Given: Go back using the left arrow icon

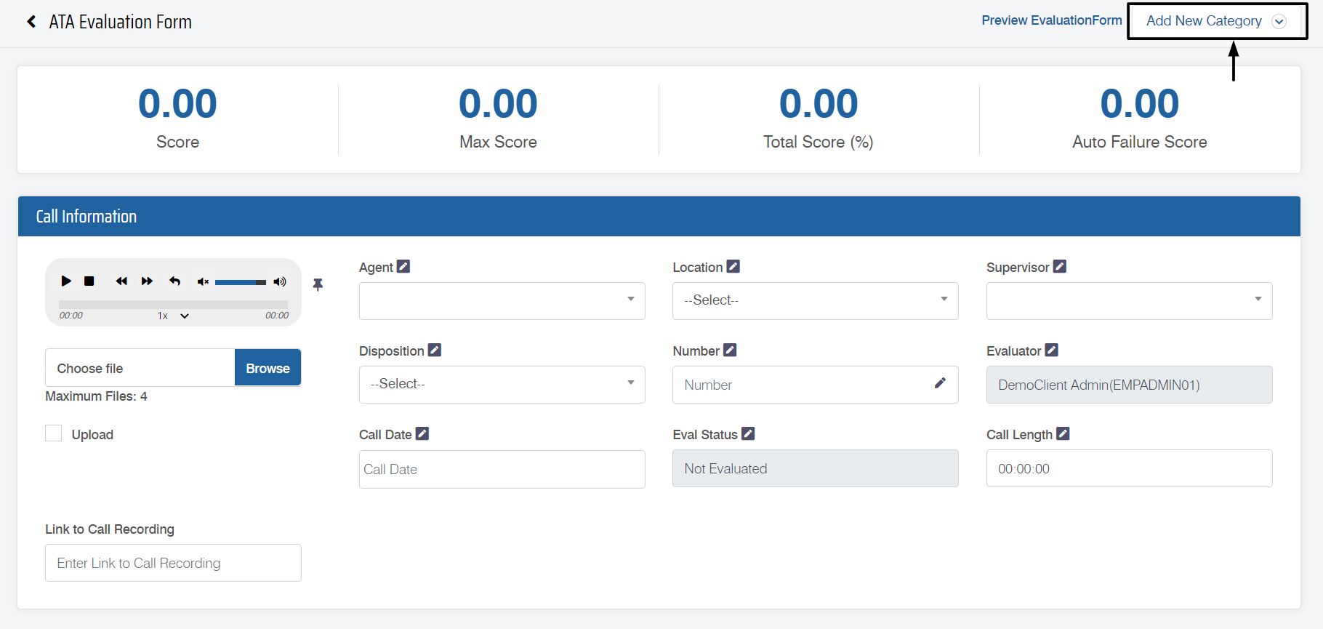Looking at the screenshot, I should 31,22.
